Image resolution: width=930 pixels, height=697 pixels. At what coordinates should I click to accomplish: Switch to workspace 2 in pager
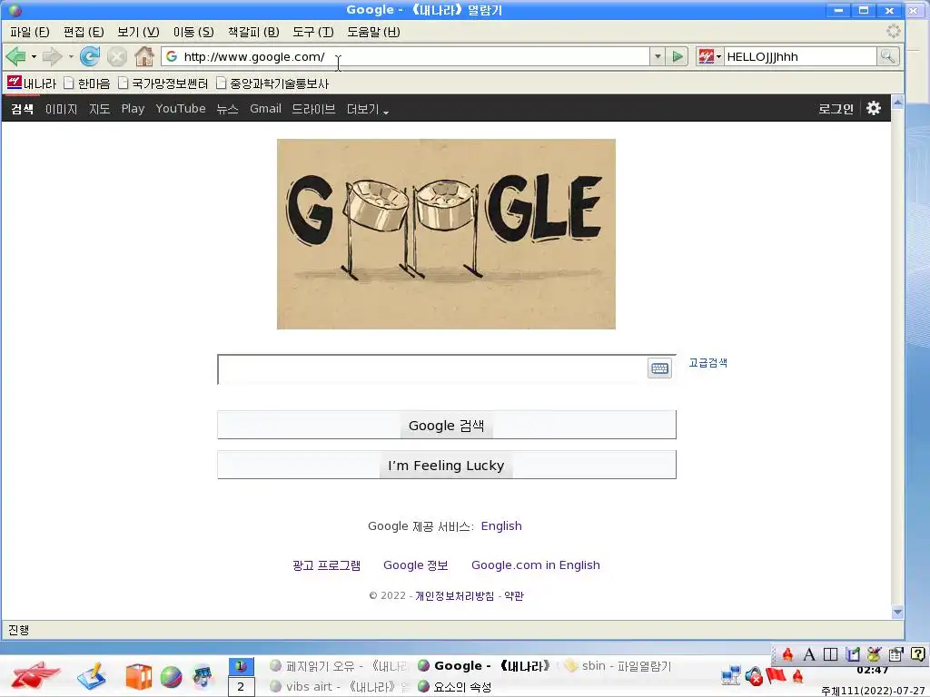(241, 687)
